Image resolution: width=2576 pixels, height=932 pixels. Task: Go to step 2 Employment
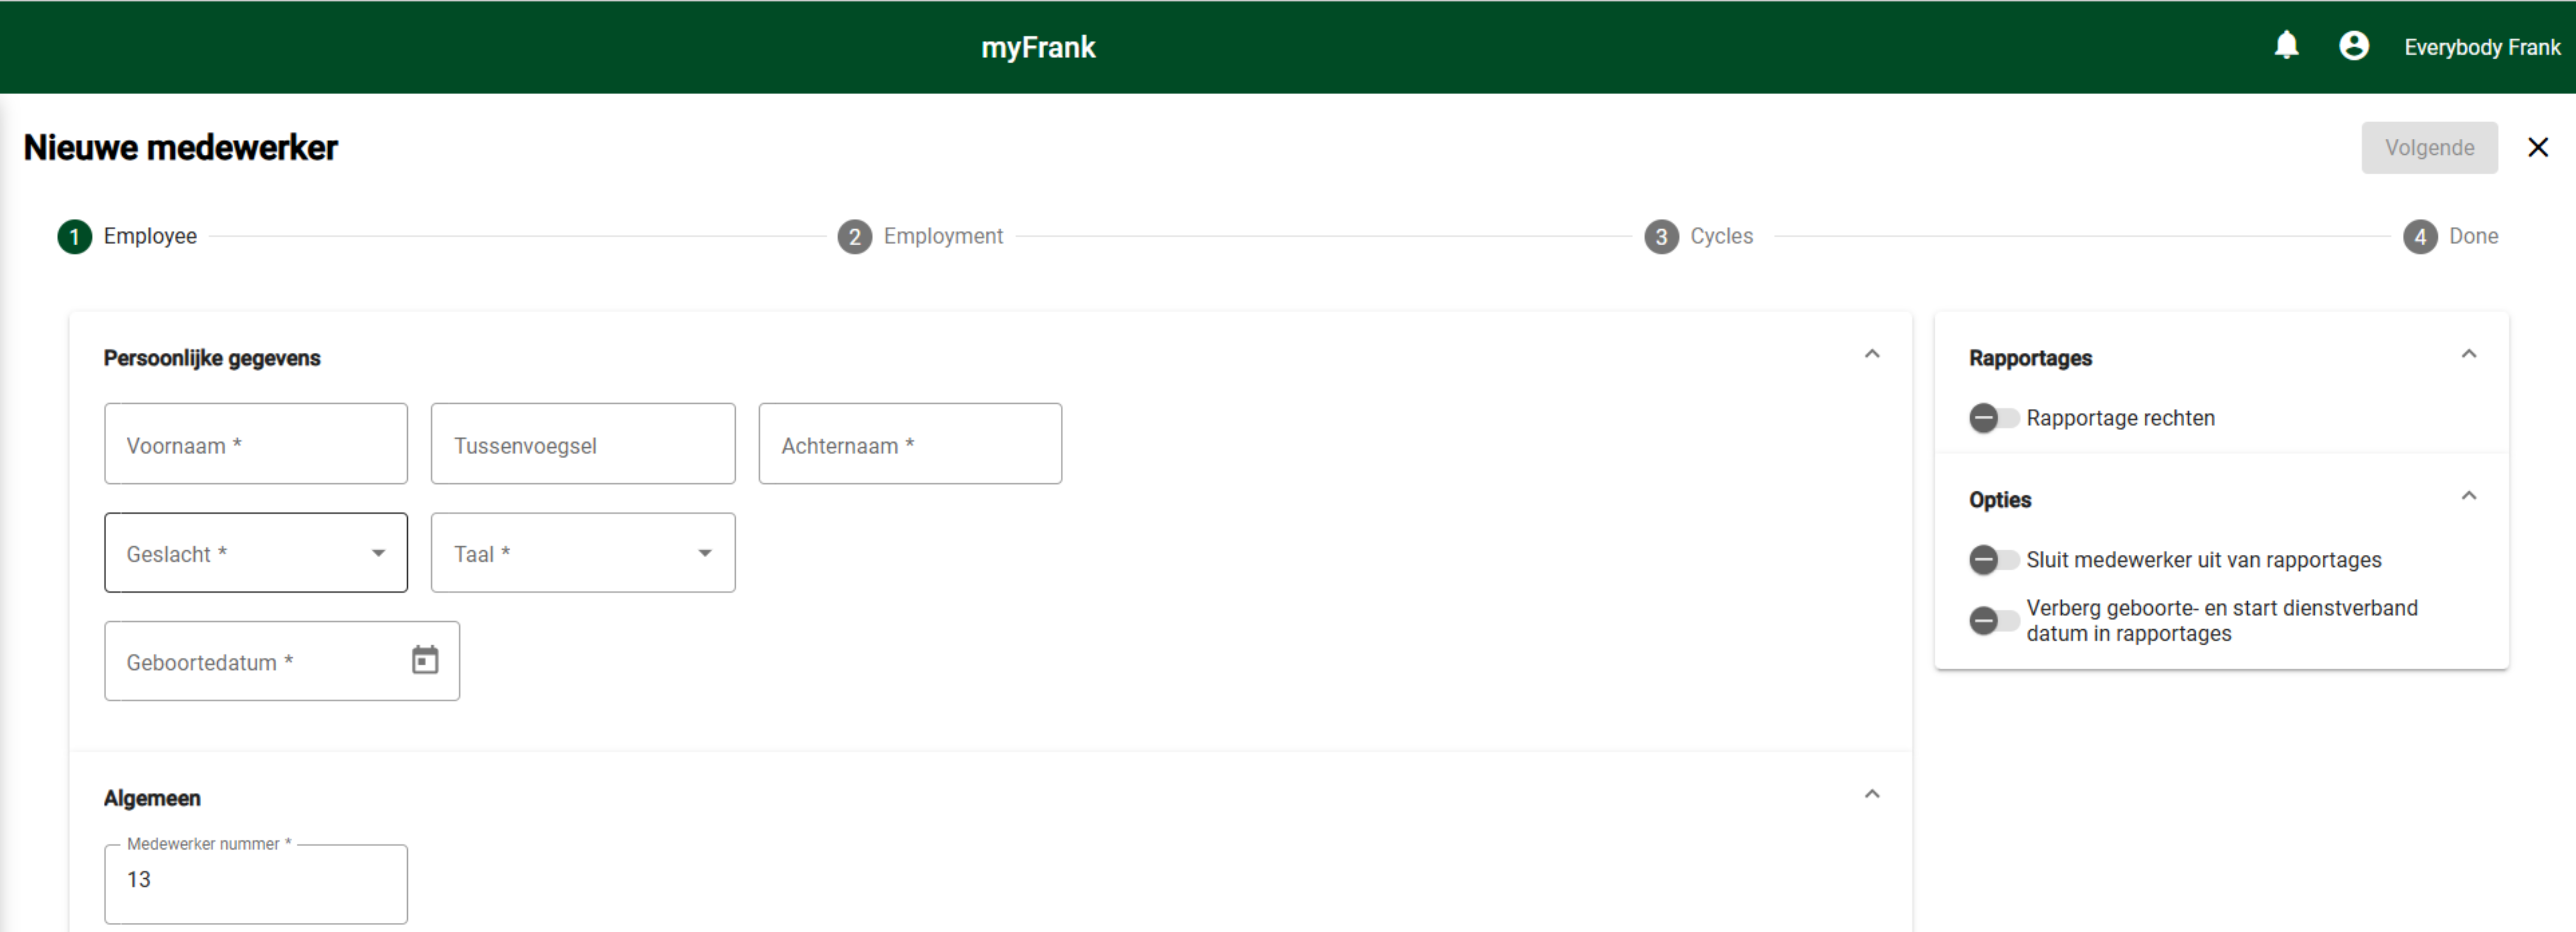(x=920, y=237)
